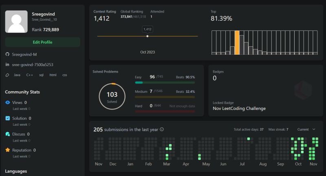Open the Current year dropdown
Image resolution: width=326 pixels, height=176 pixels.
[x=306, y=129]
